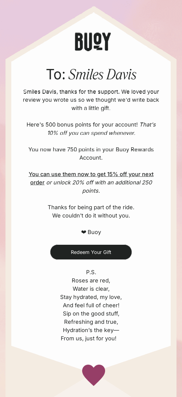Screen dimensions: 182x397
Task: Click the 'P.S.' label above the poem
Action: point(91,272)
